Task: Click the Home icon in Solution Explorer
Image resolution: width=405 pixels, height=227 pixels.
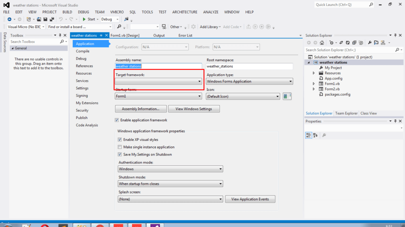Action: (x=322, y=43)
